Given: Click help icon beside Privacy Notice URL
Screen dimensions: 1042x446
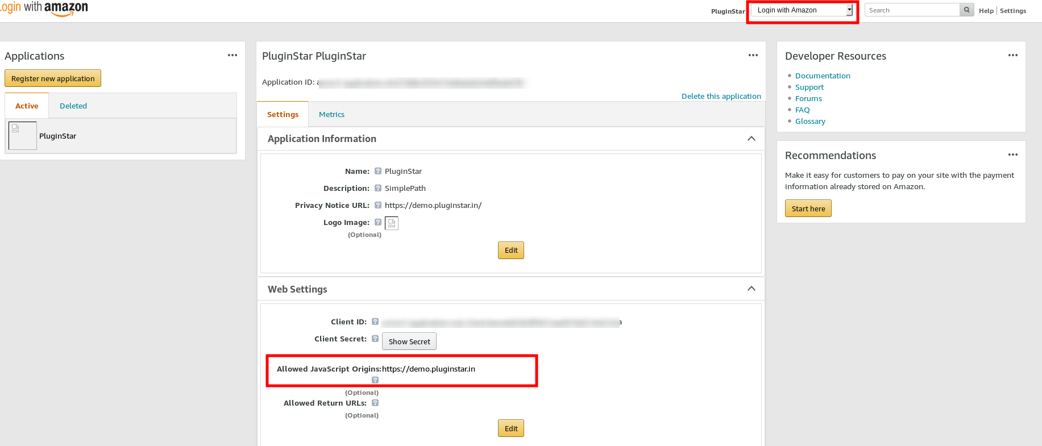Looking at the screenshot, I should coord(378,205).
